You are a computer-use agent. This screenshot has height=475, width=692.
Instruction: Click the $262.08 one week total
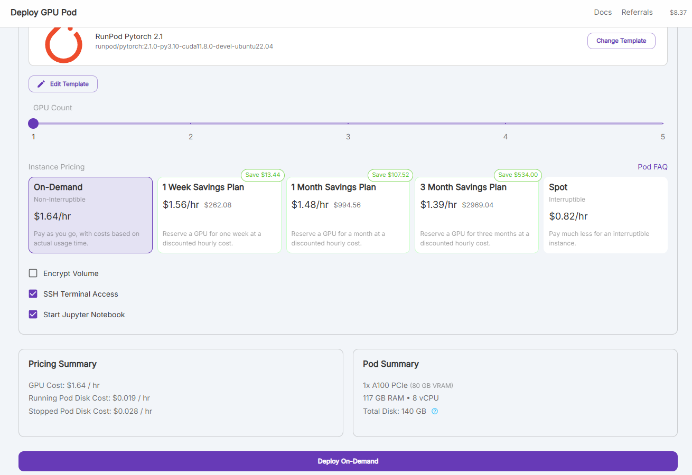pyautogui.click(x=218, y=205)
